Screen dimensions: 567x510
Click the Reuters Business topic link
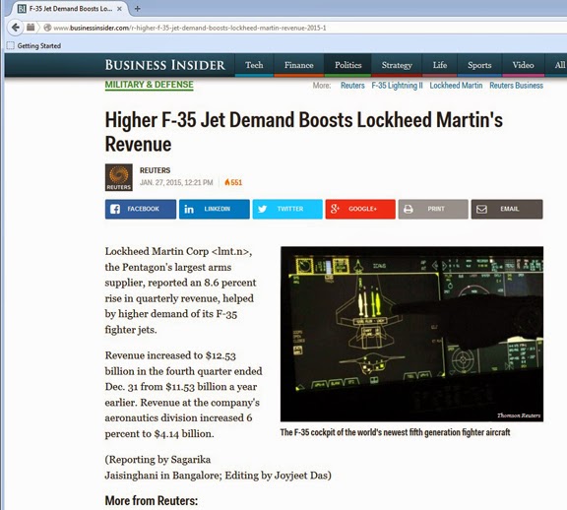pos(516,86)
